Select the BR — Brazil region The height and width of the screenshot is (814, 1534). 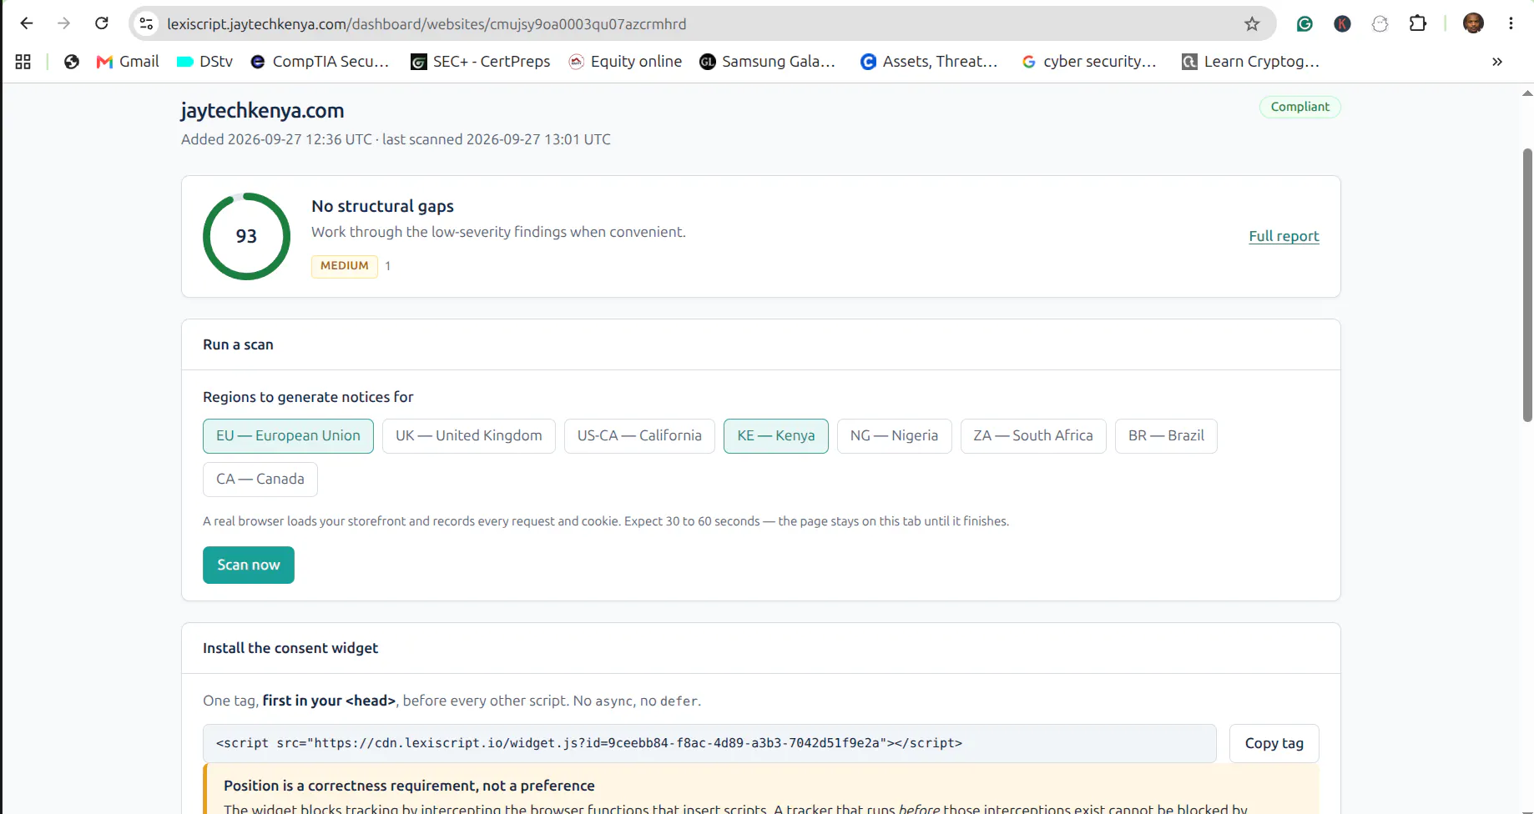pos(1166,436)
